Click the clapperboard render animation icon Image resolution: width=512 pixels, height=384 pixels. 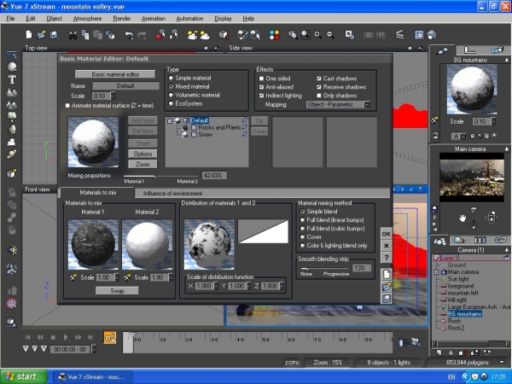[x=400, y=35]
